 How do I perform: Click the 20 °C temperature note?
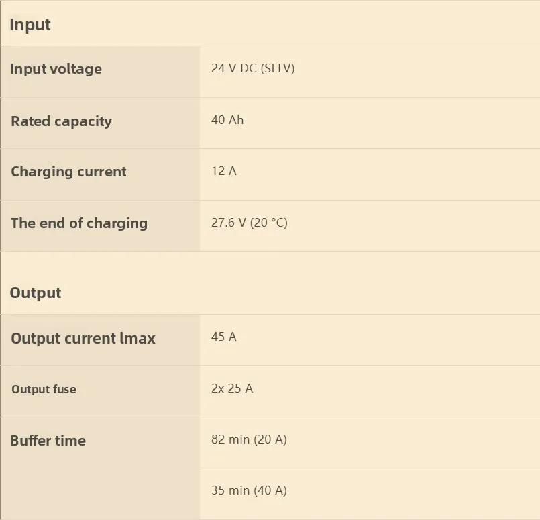(x=269, y=222)
